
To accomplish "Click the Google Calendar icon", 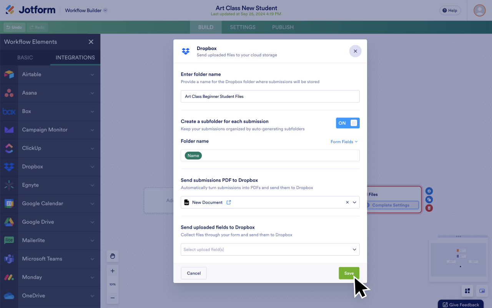I will click(x=9, y=203).
